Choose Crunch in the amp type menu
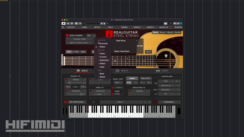This screenshot has height=137, width=244. point(103,57)
